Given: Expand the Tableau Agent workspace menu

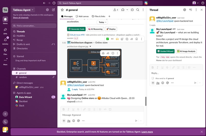Looking at the screenshot, I should tap(23, 10).
